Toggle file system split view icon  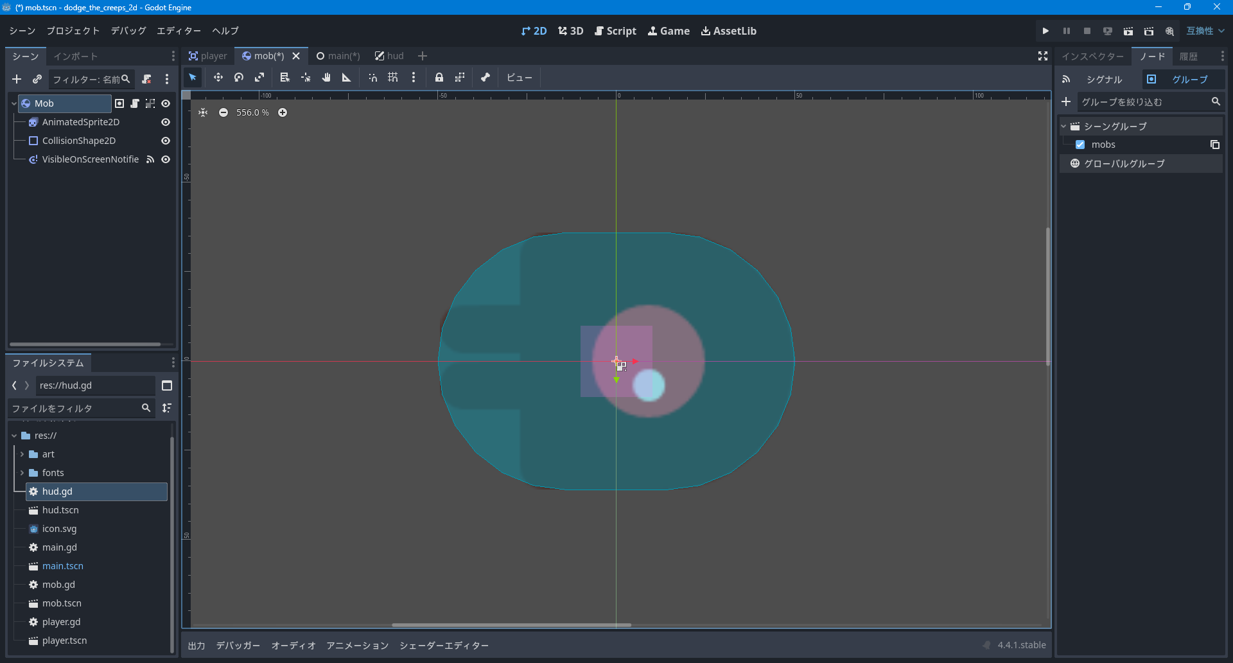[x=167, y=385]
